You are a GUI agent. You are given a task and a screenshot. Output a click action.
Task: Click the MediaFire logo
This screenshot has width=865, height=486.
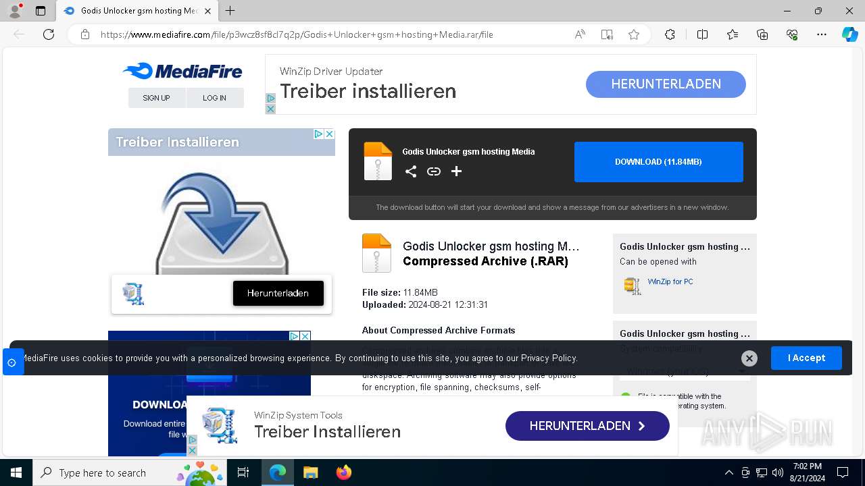pyautogui.click(x=182, y=71)
